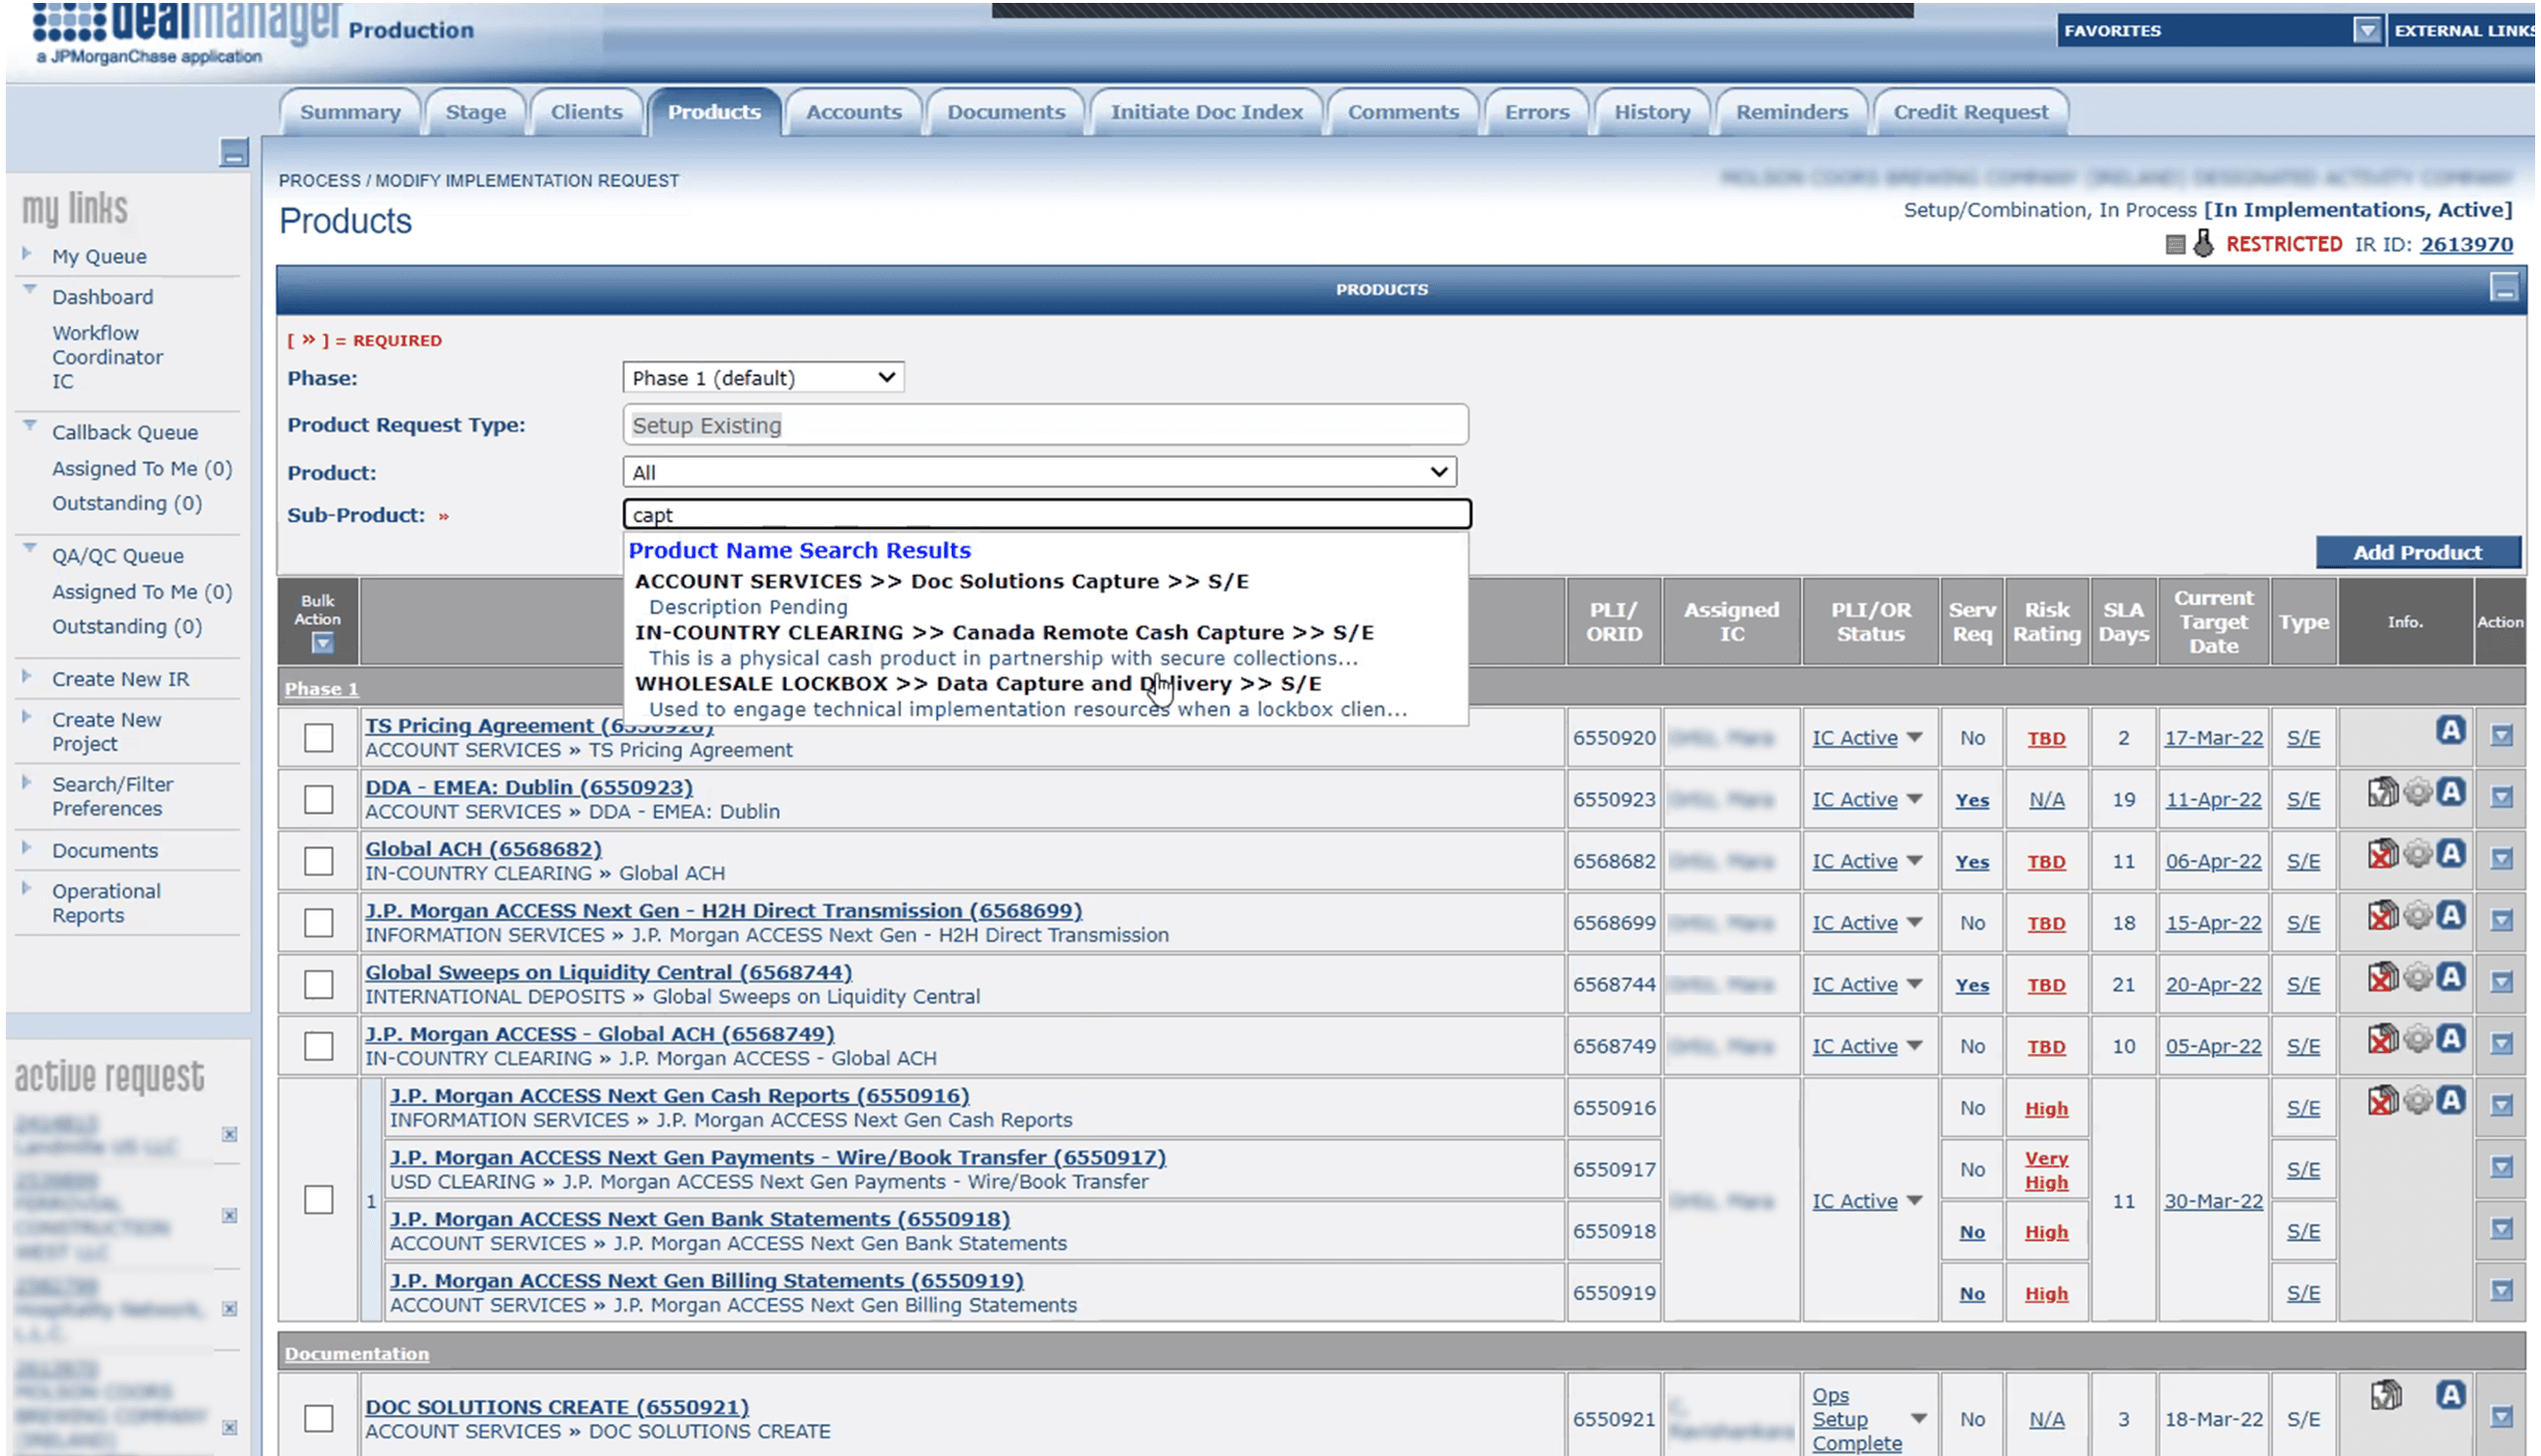Check the TS Pricing Agreement row checkbox
Image resolution: width=2541 pixels, height=1456 pixels.
319,738
